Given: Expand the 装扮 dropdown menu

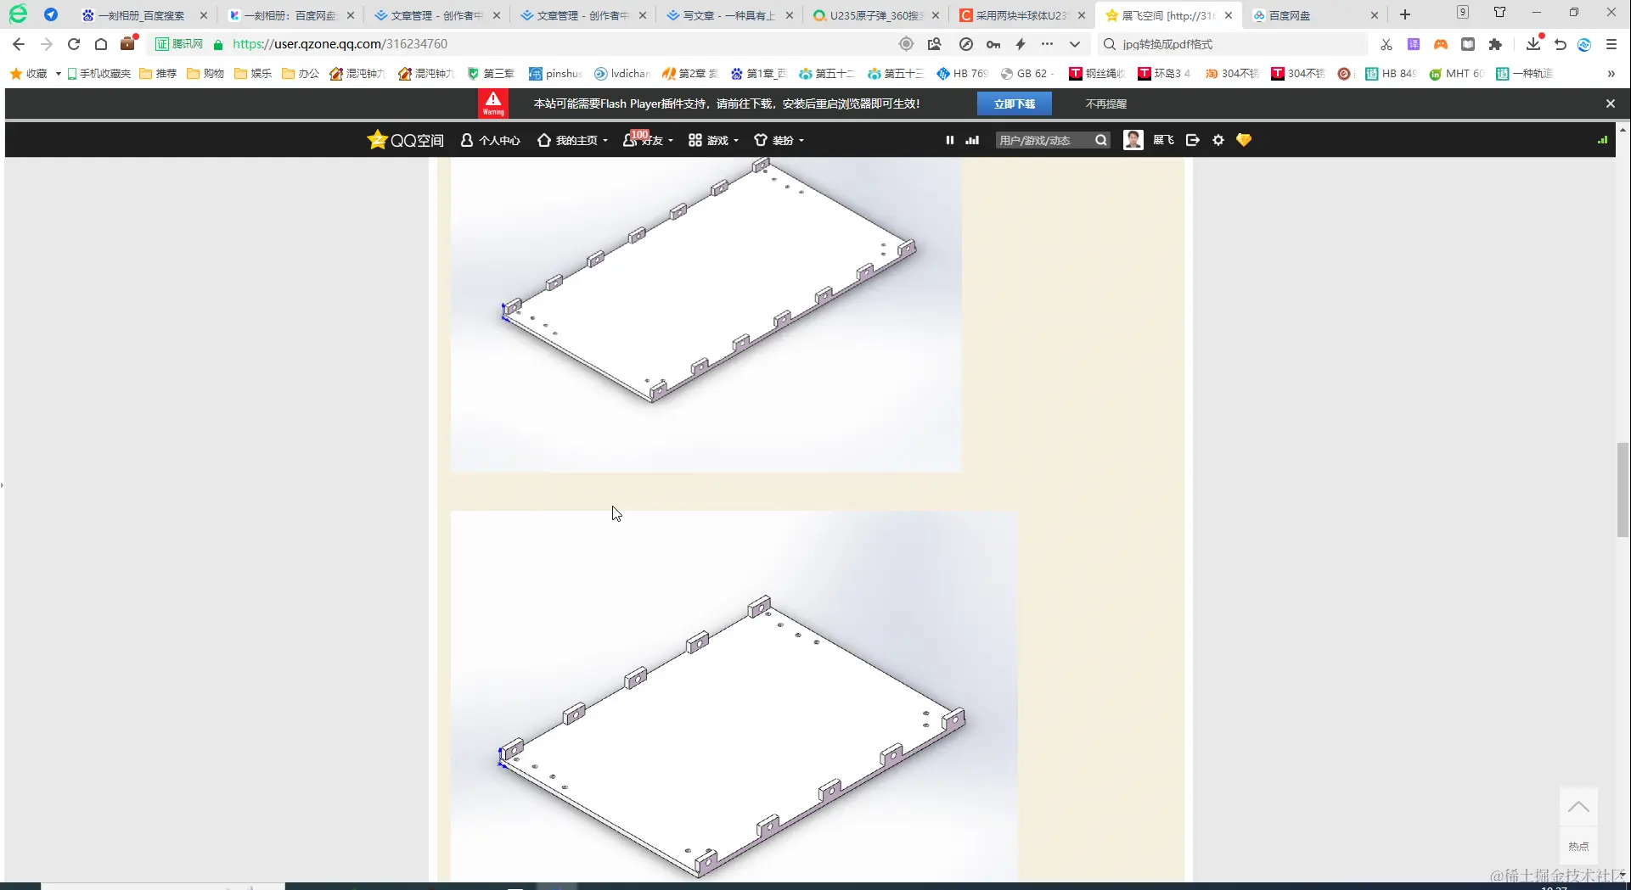Looking at the screenshot, I should pyautogui.click(x=778, y=139).
